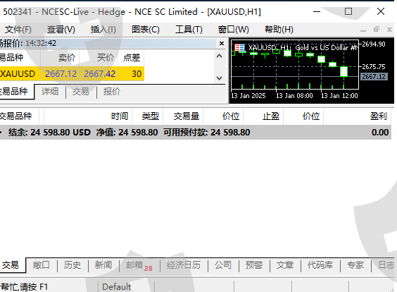This screenshot has width=397, height=292.
Task: Close the market watch panel
Action: click(x=222, y=44)
